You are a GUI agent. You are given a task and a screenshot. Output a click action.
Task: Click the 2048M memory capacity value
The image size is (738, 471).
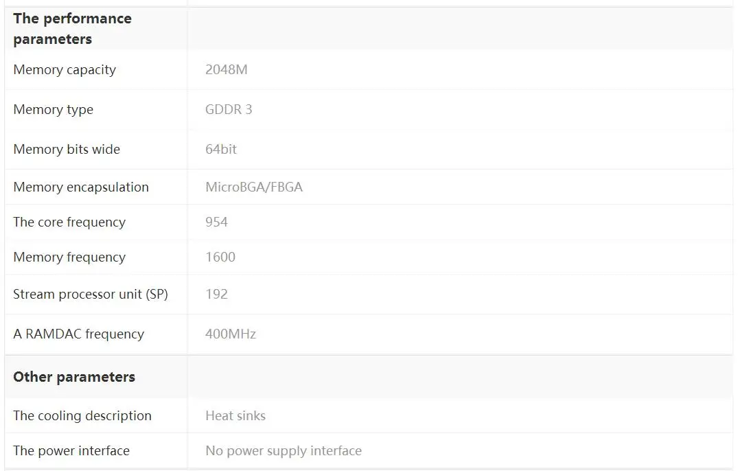coord(227,69)
